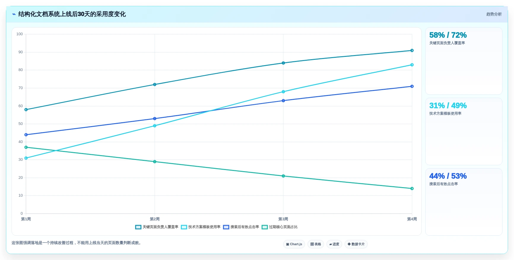The image size is (514, 260).
Task: Click the chart title 结构化文档系统上线后30天的采用度变化
Action: pyautogui.click(x=72, y=14)
